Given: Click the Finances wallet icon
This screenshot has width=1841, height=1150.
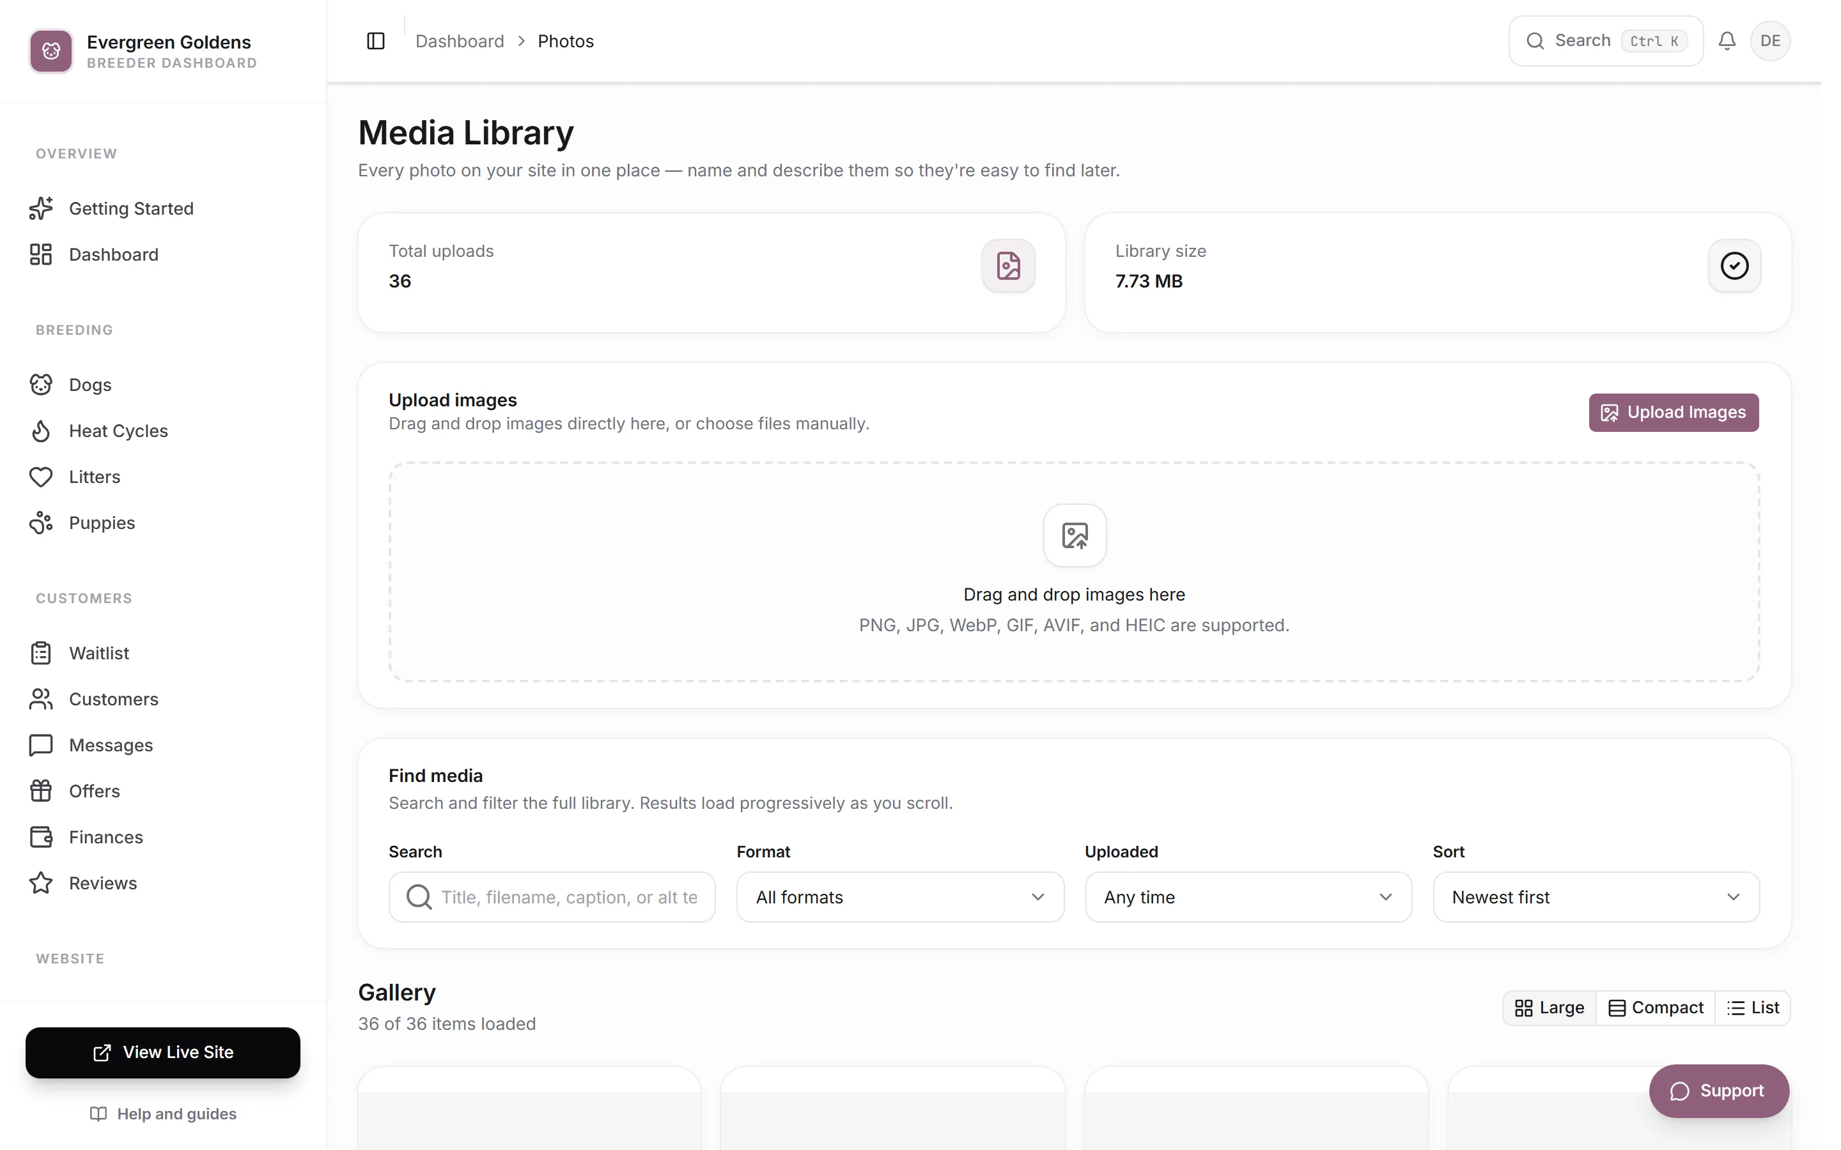Looking at the screenshot, I should coord(41,838).
